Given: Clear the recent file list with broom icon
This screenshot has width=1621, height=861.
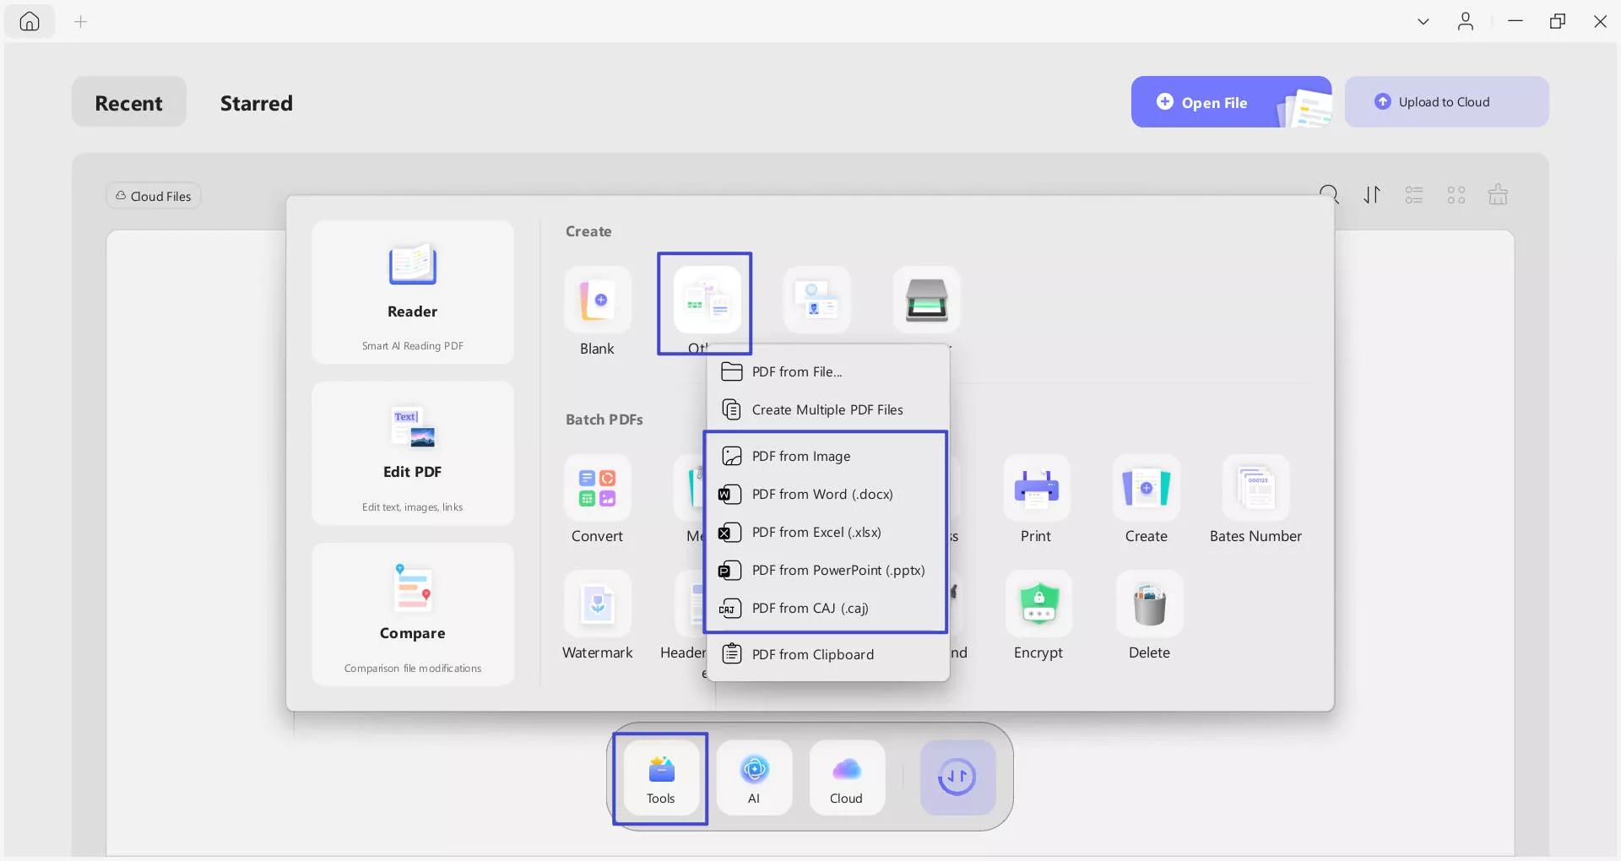Looking at the screenshot, I should point(1498,194).
